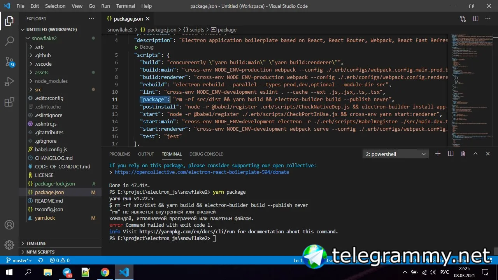
Task: Open the File menu
Action: tap(20, 6)
